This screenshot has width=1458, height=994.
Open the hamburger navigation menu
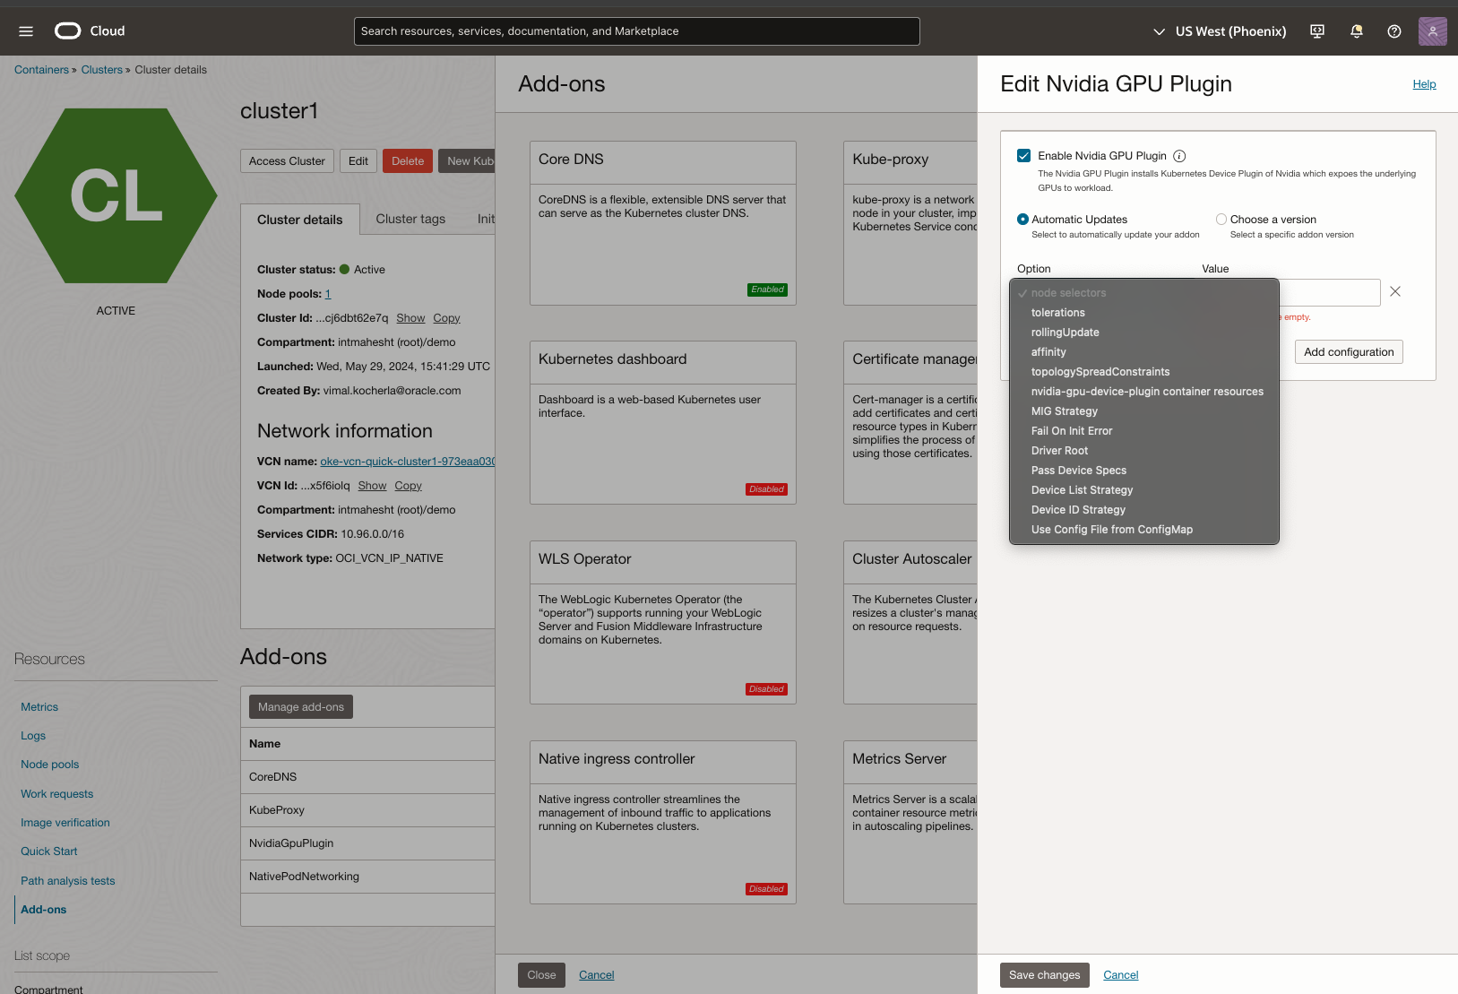click(26, 31)
